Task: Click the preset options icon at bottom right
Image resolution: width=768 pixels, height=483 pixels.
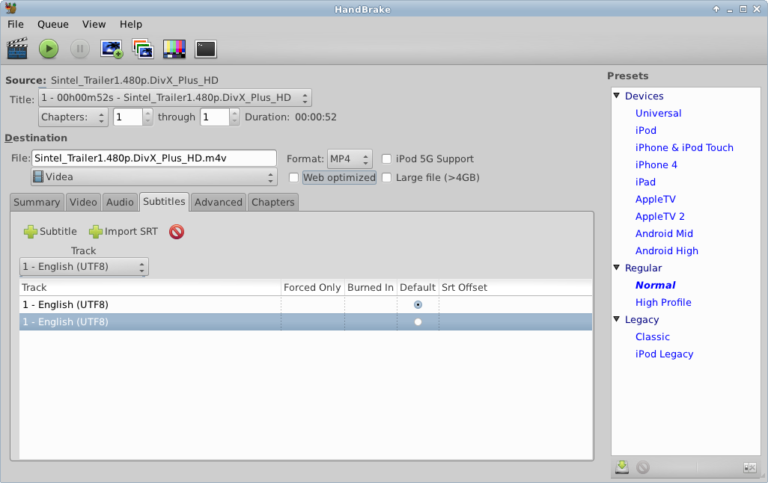Action: click(x=750, y=467)
